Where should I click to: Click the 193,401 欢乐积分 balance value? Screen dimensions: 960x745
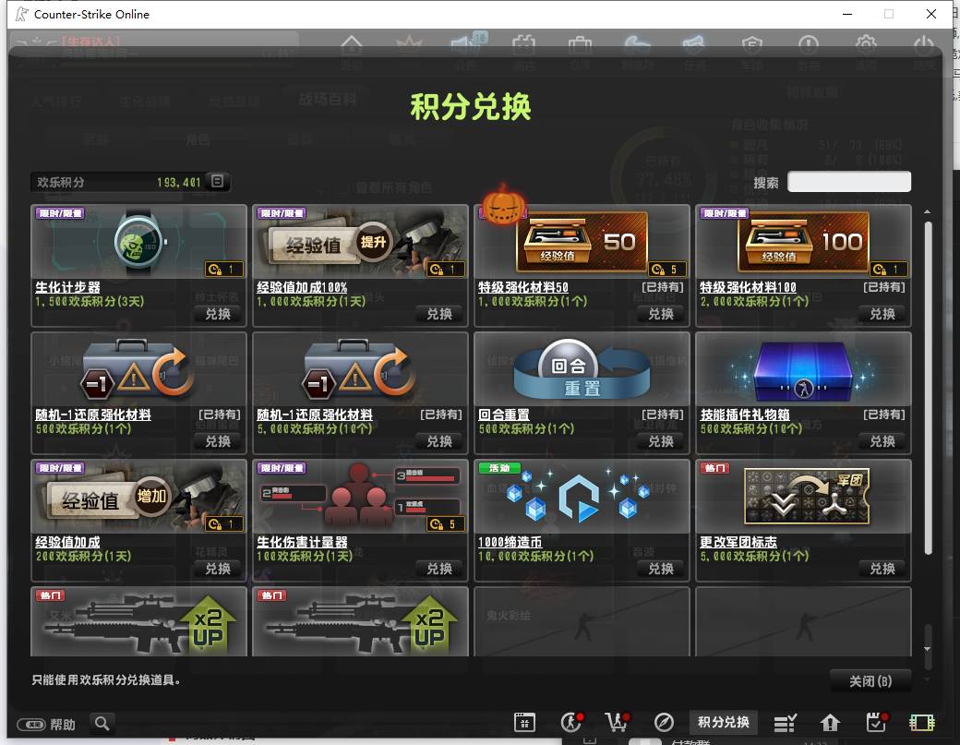[x=179, y=183]
